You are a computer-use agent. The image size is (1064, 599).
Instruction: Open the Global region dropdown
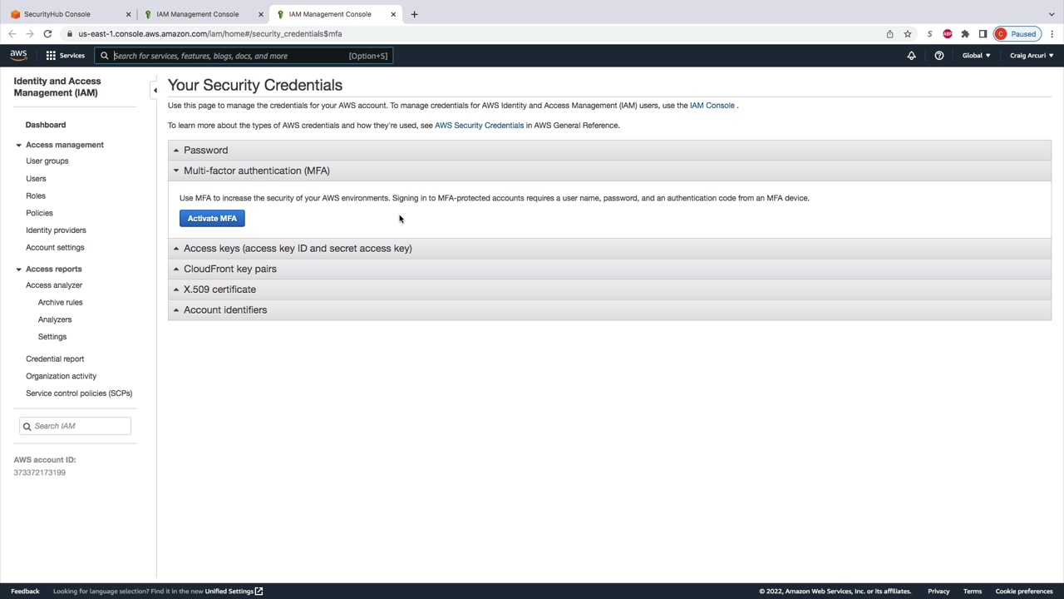click(976, 56)
